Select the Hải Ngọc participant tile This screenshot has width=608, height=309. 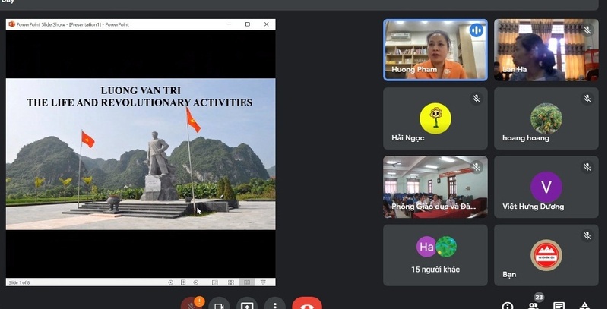coord(435,118)
